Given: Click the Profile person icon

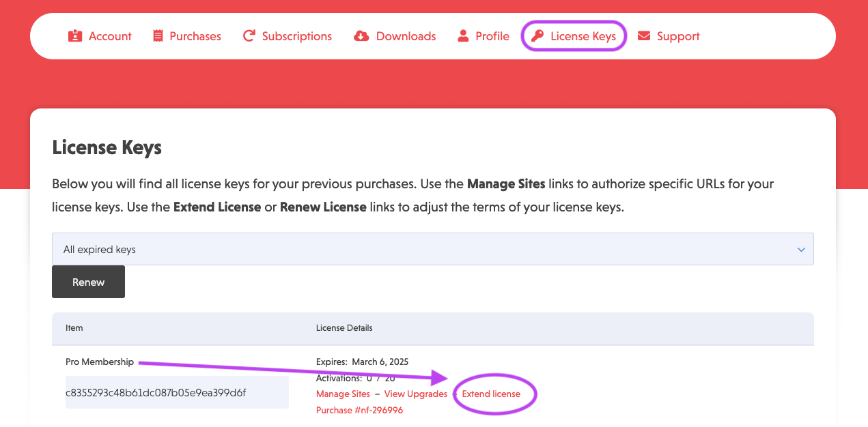Looking at the screenshot, I should click(464, 35).
